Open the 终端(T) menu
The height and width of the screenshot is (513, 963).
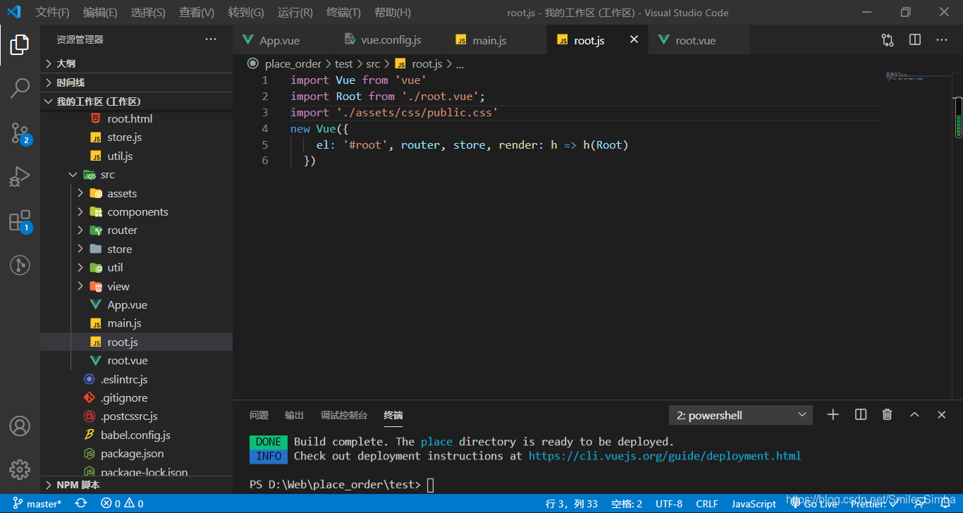[344, 13]
